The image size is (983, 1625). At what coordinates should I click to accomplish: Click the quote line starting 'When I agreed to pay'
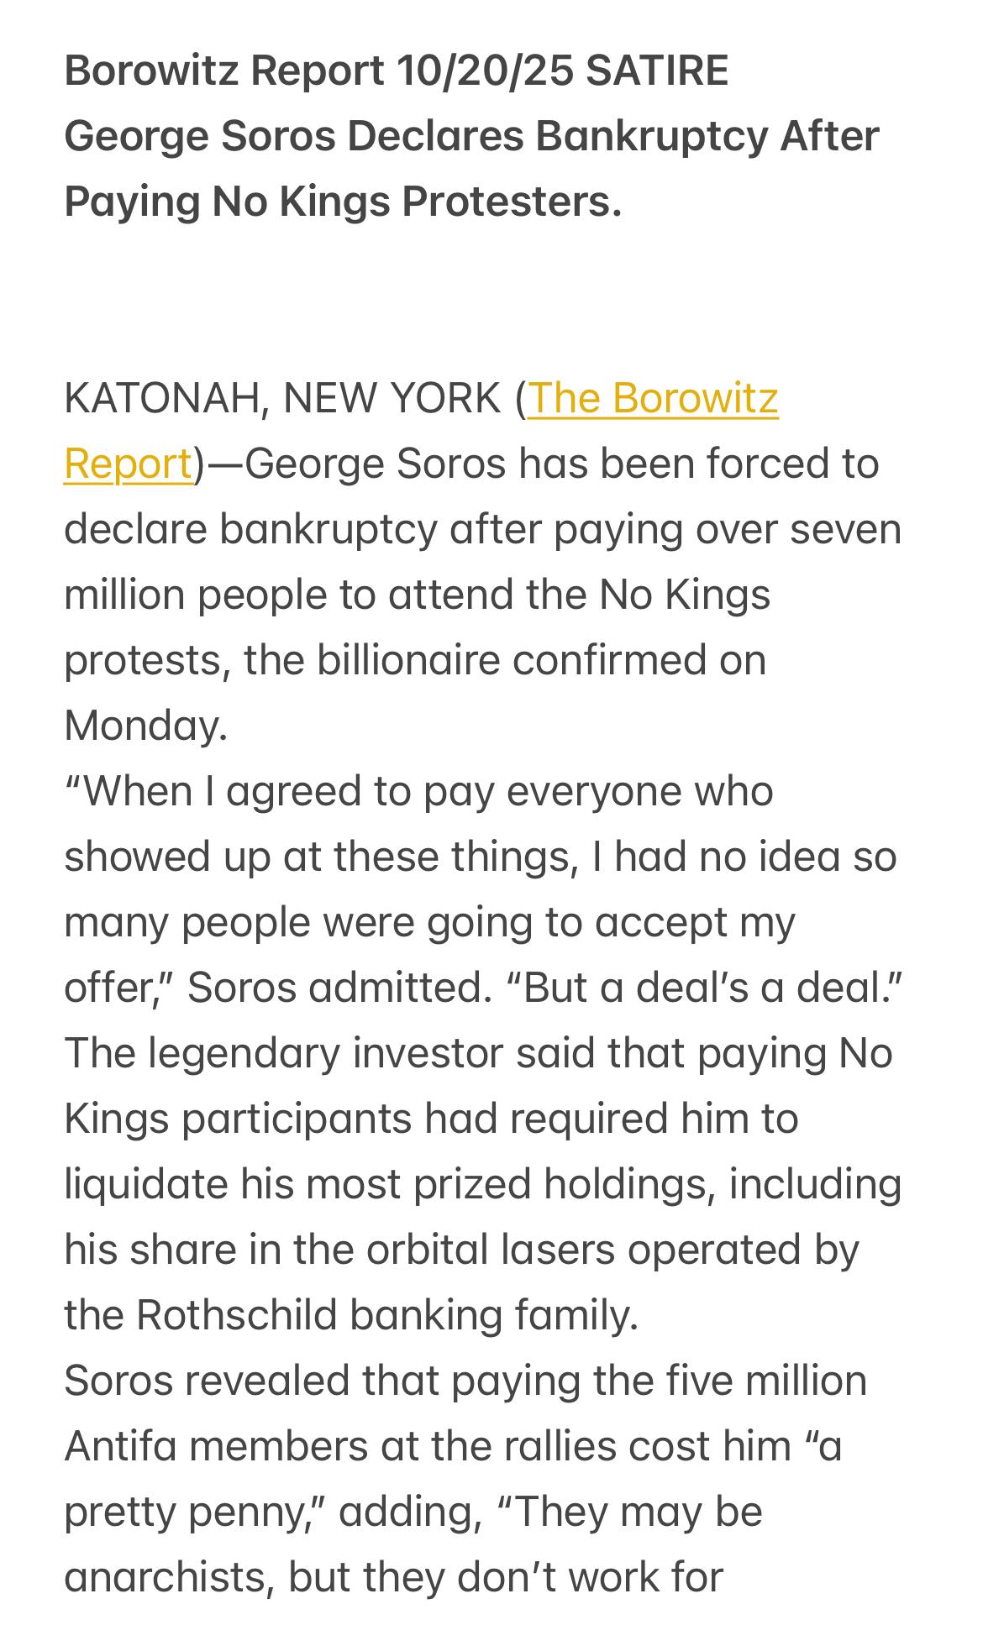point(418,791)
